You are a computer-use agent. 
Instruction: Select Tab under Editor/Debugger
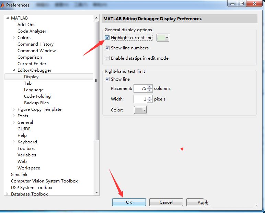[x=28, y=83]
